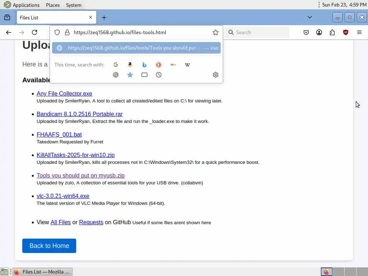368x276 pixels.
Task: Search with Amazon this time
Action: click(x=130, y=65)
